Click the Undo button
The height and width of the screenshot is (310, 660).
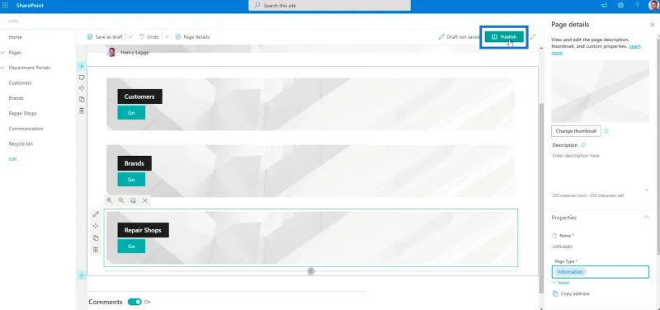[x=149, y=37]
